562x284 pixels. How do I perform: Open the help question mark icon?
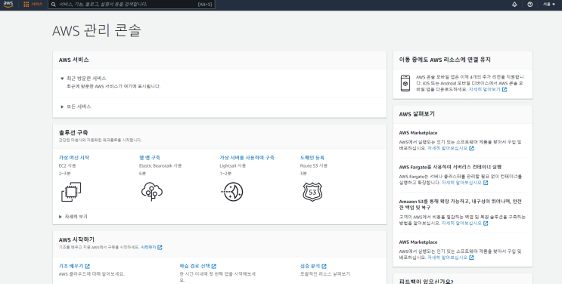529,5
